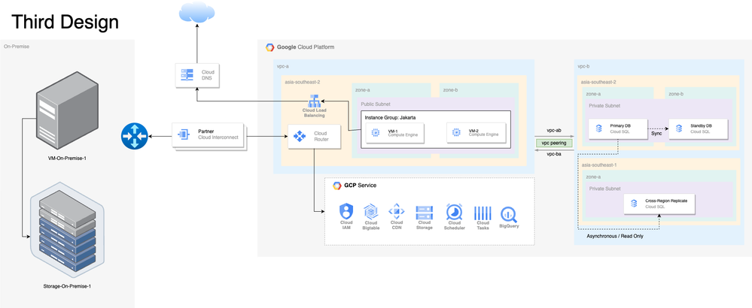Select the Storage-On-Premise-1 caption

67,286
